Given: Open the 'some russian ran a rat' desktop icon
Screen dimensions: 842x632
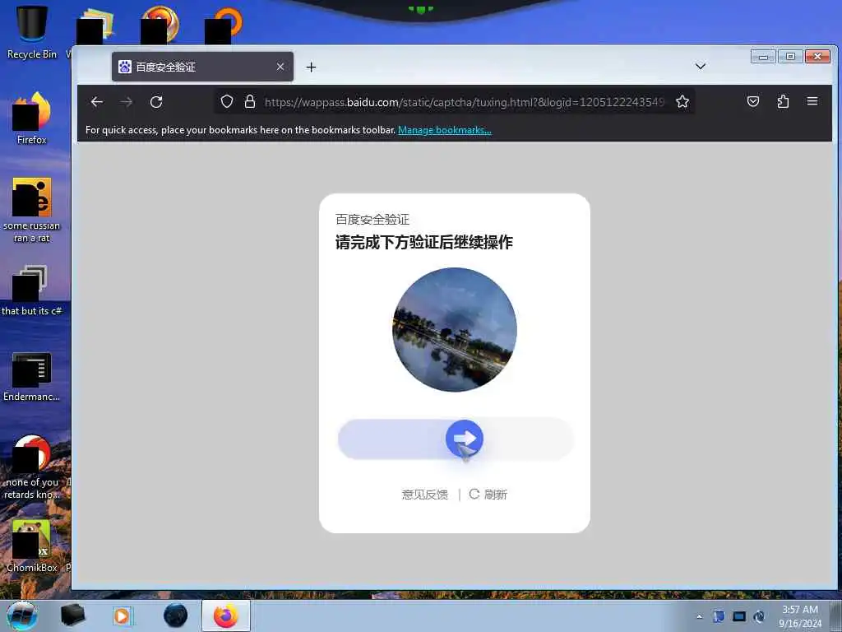Looking at the screenshot, I should [32, 210].
